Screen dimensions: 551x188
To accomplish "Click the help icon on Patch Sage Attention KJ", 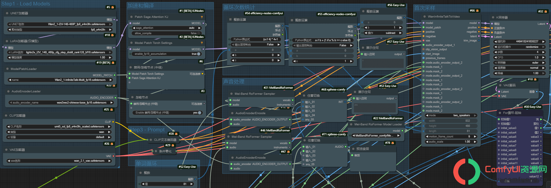I will click(x=202, y=17).
